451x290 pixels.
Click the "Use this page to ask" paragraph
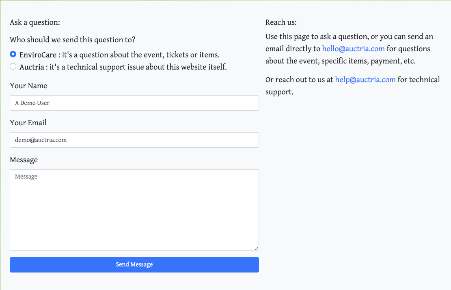[349, 37]
